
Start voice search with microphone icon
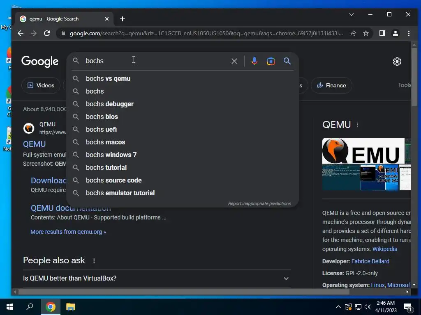click(x=254, y=61)
